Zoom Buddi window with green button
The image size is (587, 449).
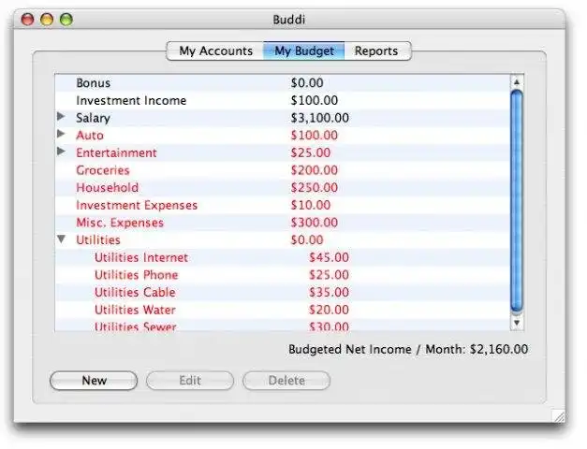click(66, 19)
